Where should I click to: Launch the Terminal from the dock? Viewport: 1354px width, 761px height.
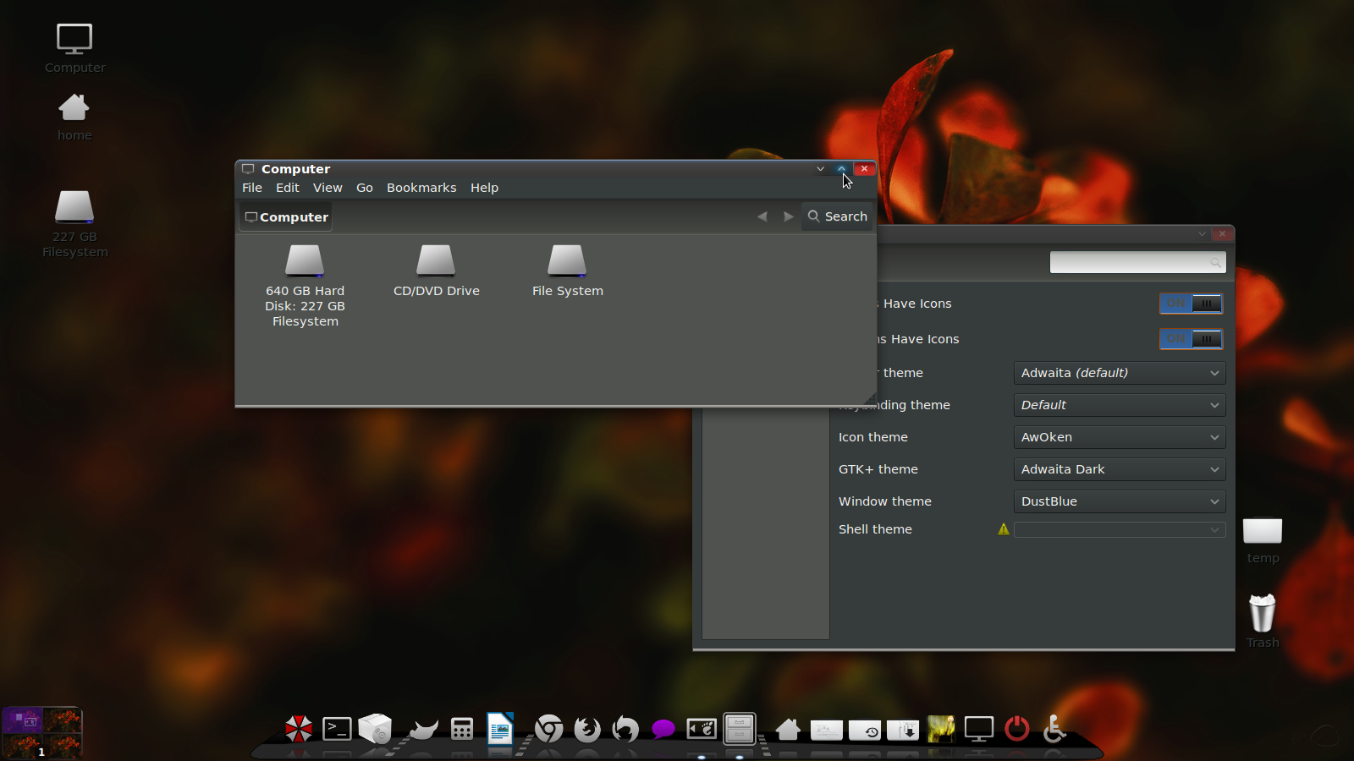(x=337, y=728)
